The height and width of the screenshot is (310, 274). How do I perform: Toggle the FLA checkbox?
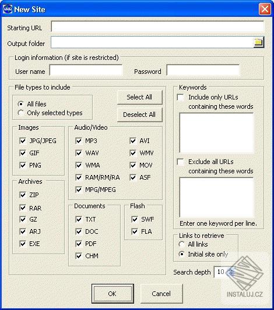[x=135, y=231]
